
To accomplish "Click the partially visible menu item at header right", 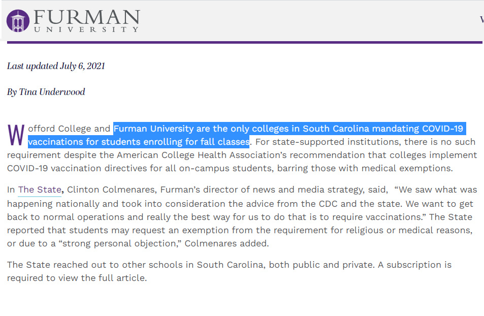I will tap(482, 20).
